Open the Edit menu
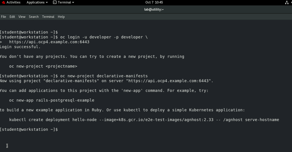 pos(12,17)
